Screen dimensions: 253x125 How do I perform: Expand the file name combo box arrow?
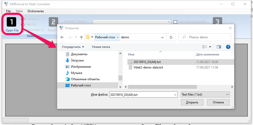[x=175, y=95]
